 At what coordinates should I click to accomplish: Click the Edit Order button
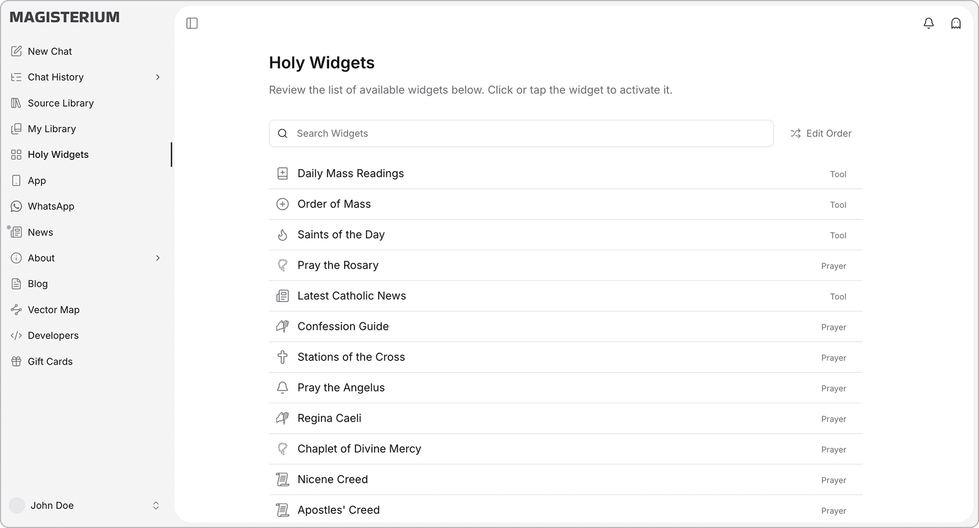point(821,133)
